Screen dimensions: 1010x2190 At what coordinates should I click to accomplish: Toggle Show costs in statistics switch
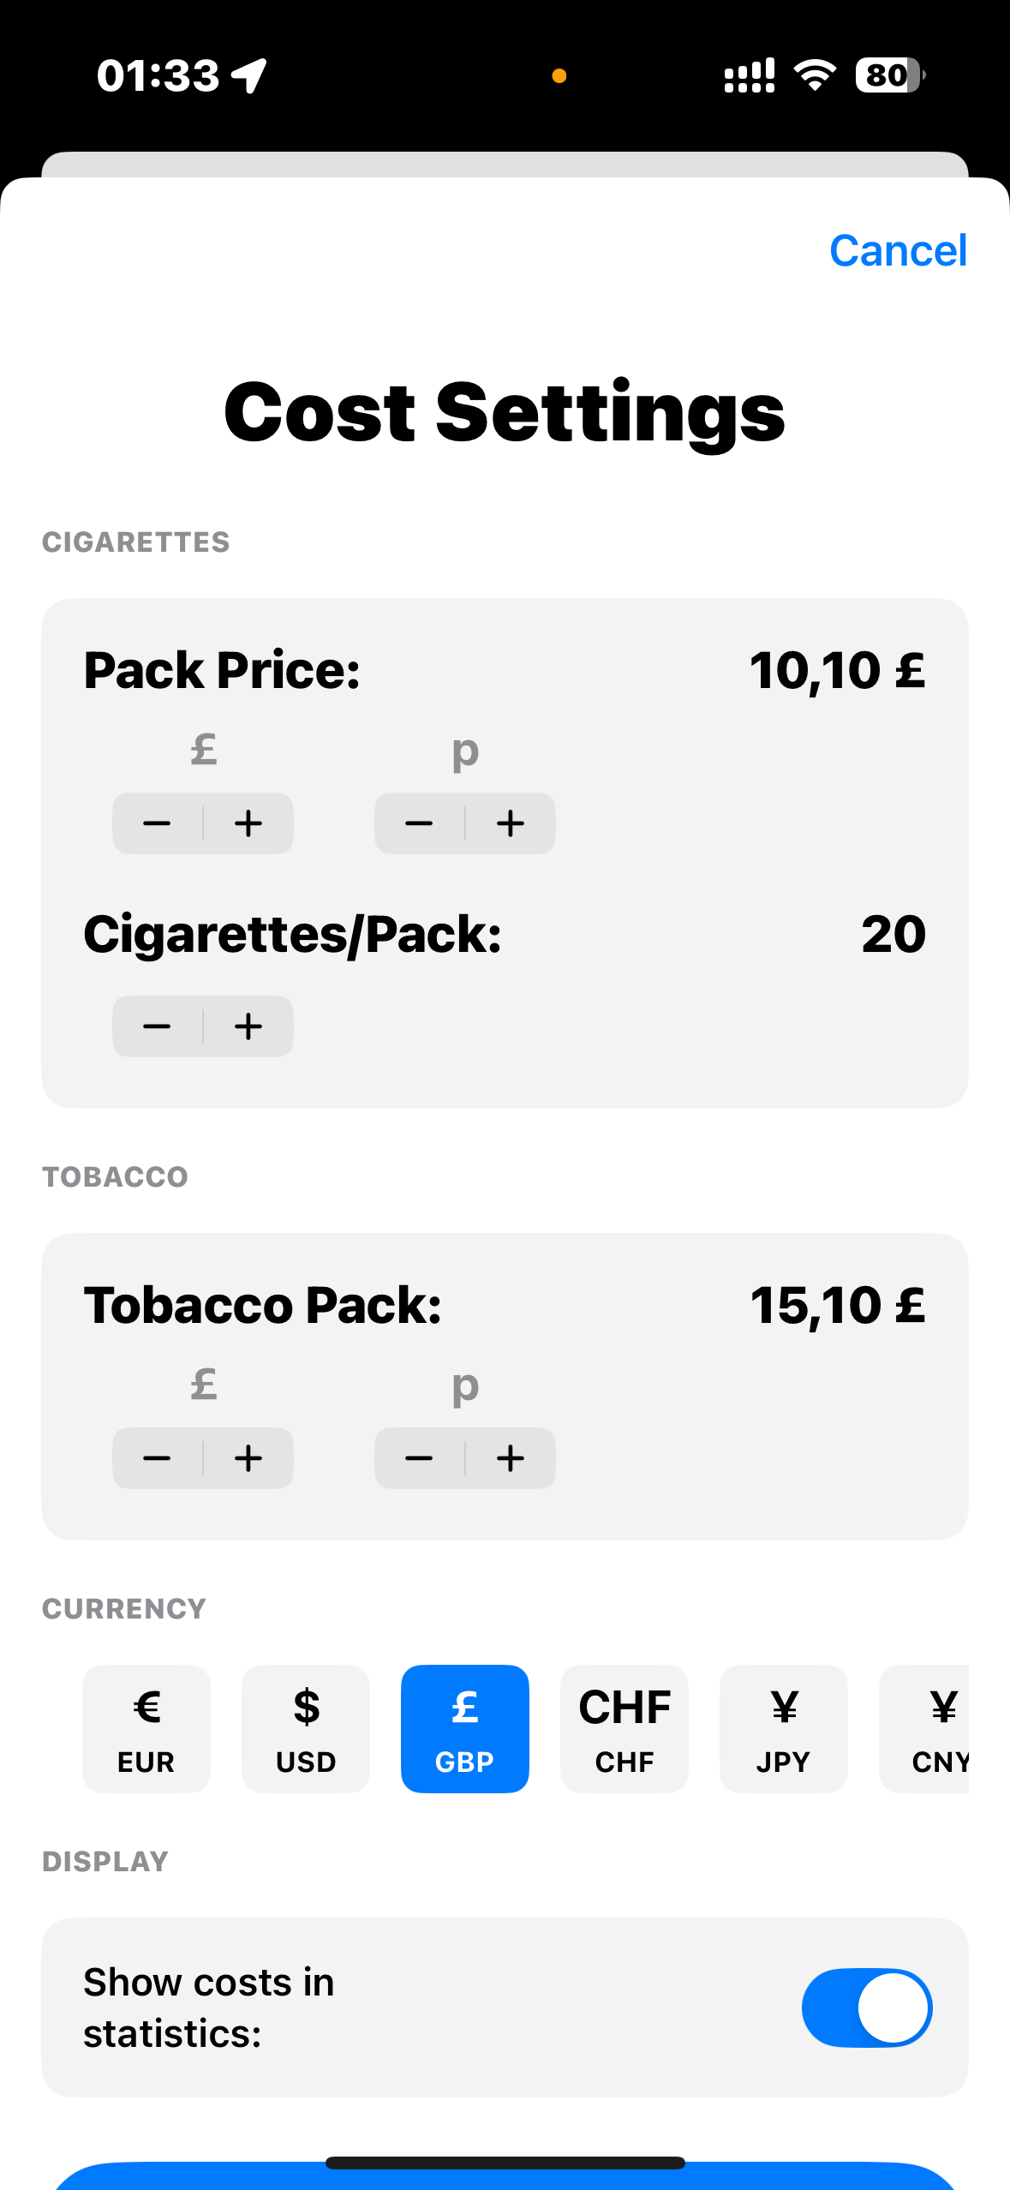pyautogui.click(x=867, y=2007)
